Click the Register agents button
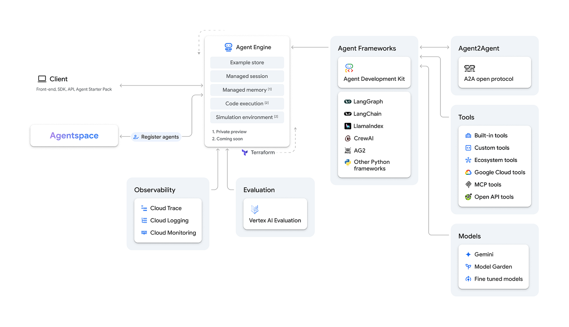This screenshot has height=327, width=569. 156,137
